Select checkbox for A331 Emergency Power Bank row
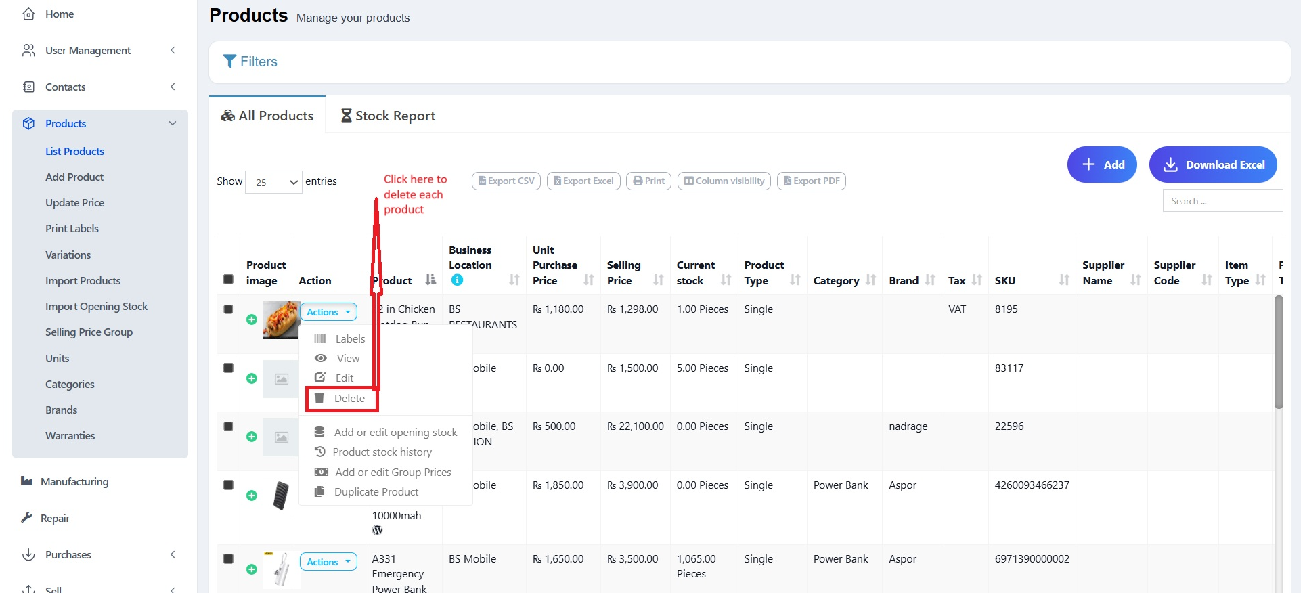Viewport: 1305px width, 593px height. [229, 559]
